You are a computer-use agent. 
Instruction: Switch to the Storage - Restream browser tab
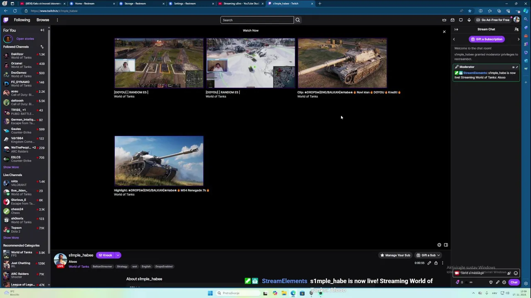141,3
